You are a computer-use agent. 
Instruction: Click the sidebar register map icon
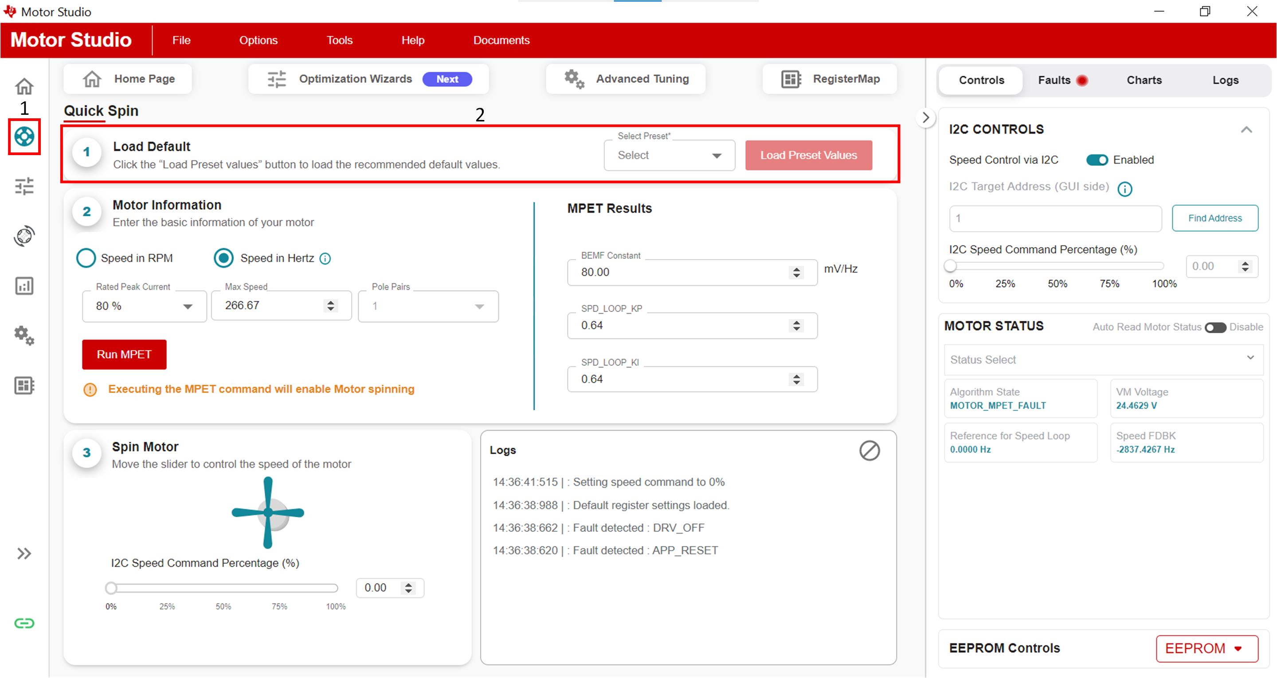pos(24,386)
